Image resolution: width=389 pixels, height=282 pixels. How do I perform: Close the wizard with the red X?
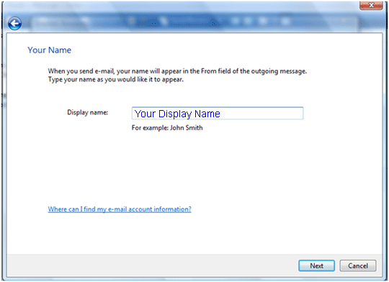click(x=371, y=5)
